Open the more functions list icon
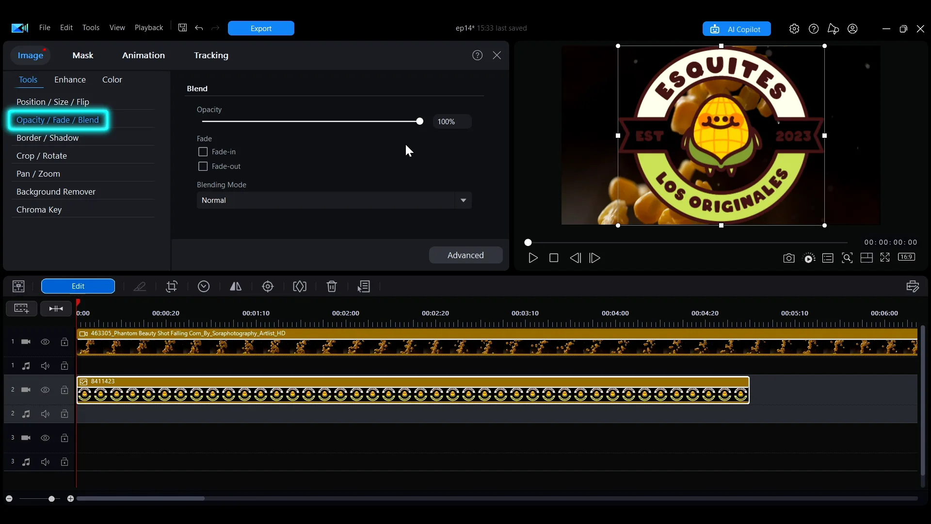 (x=364, y=286)
